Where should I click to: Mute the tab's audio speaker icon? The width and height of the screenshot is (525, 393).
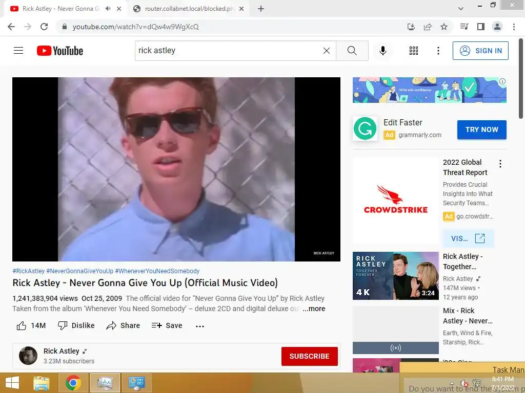pyautogui.click(x=108, y=9)
